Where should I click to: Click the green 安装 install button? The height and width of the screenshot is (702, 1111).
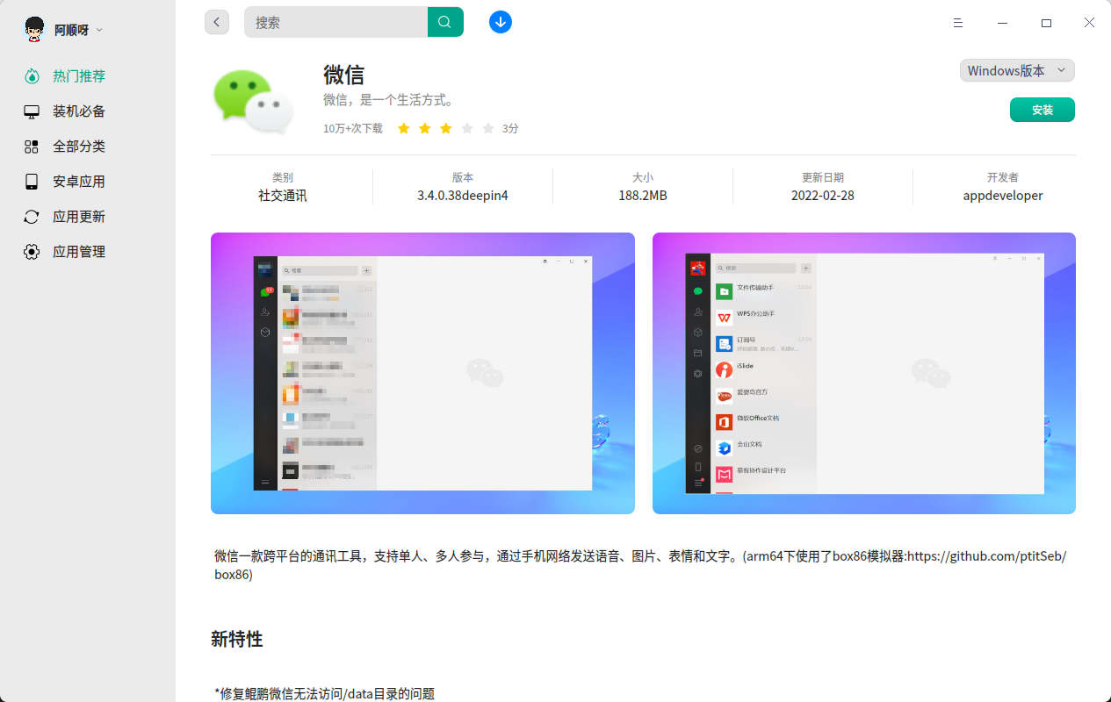(x=1042, y=110)
